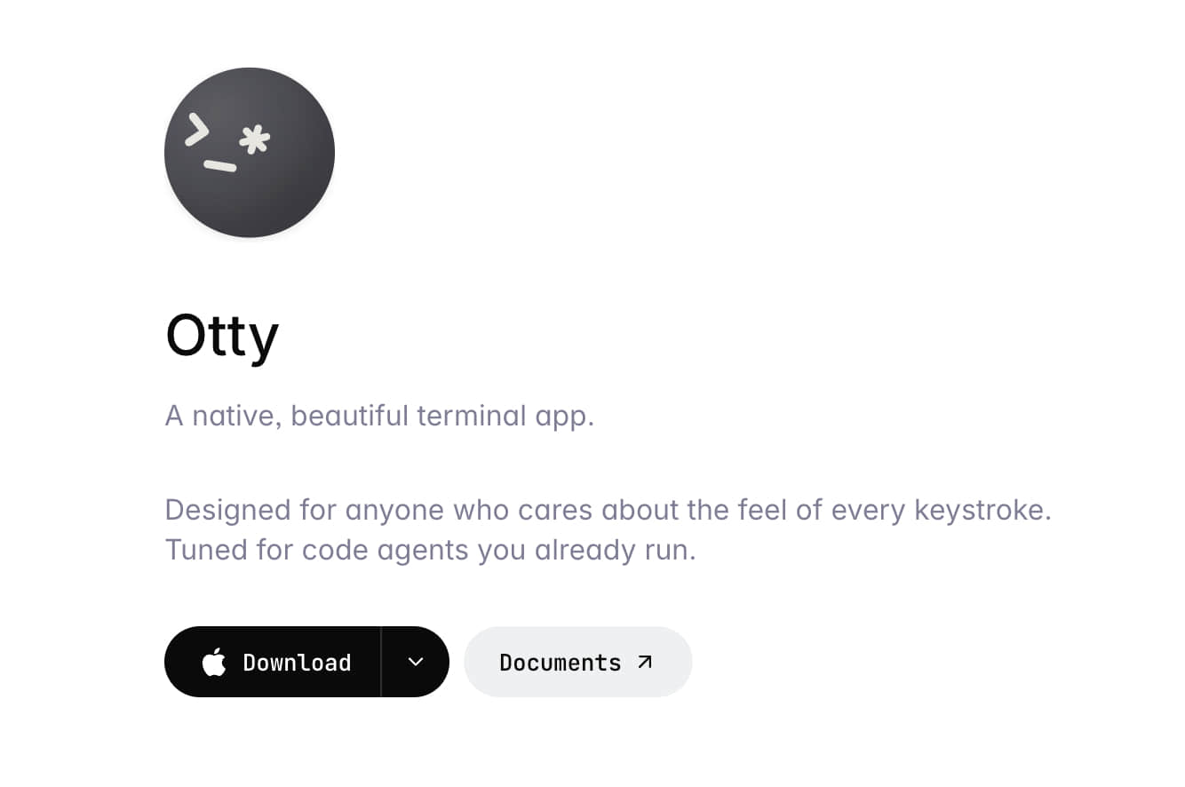Click the Otty round terminal logo
This screenshot has width=1185, height=787.
(x=250, y=152)
